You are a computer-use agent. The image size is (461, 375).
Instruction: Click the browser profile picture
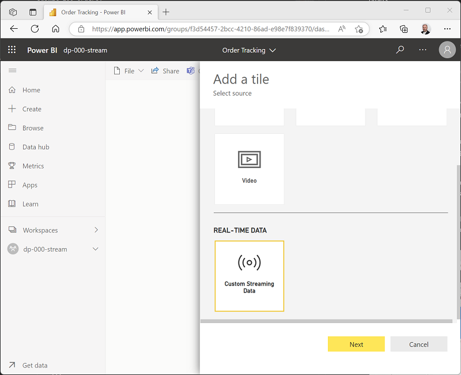425,29
